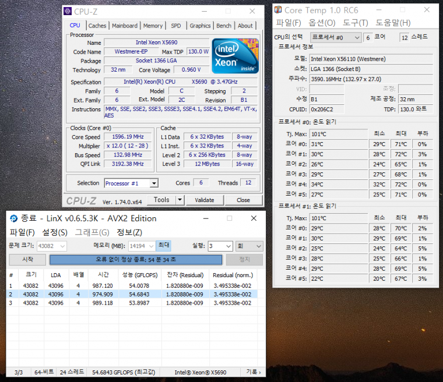Screen dimensions: 443x382
Task: Open the 실행 count dropdown showing 3
Action: point(220,246)
